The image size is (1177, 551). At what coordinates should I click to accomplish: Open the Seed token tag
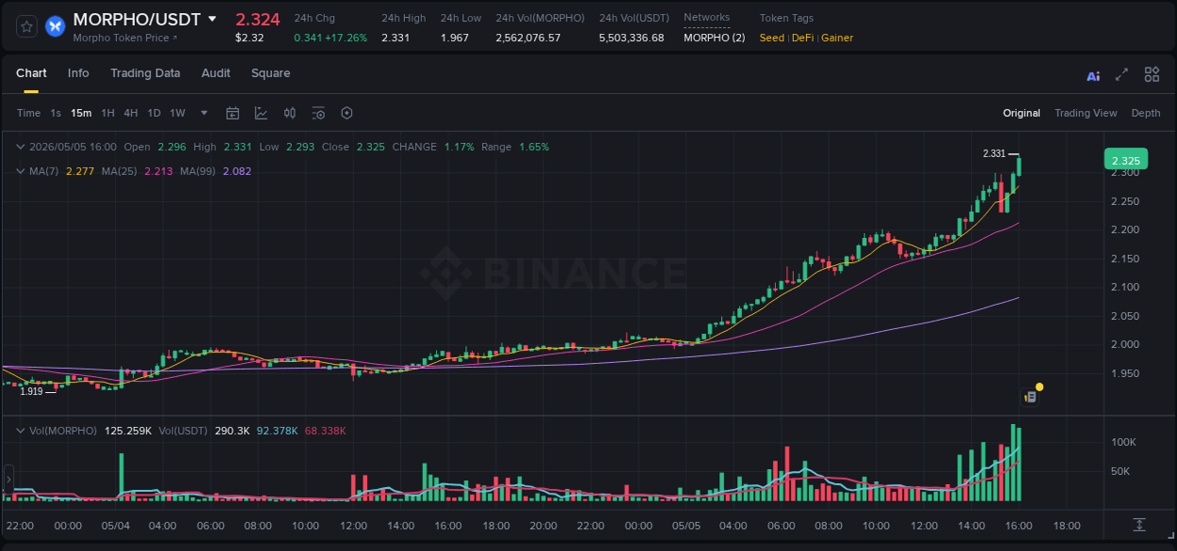coord(771,38)
